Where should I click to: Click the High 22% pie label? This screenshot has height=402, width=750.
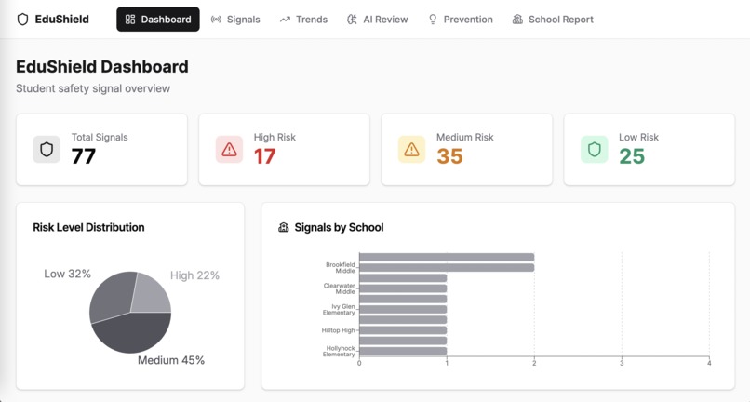click(194, 275)
